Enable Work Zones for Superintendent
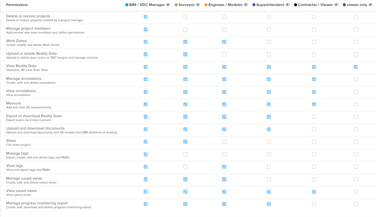Viewport: 376px width, 217px height. coord(269,42)
